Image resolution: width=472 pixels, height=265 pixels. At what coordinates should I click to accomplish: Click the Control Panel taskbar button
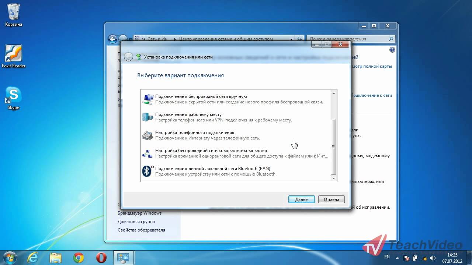coord(124,258)
